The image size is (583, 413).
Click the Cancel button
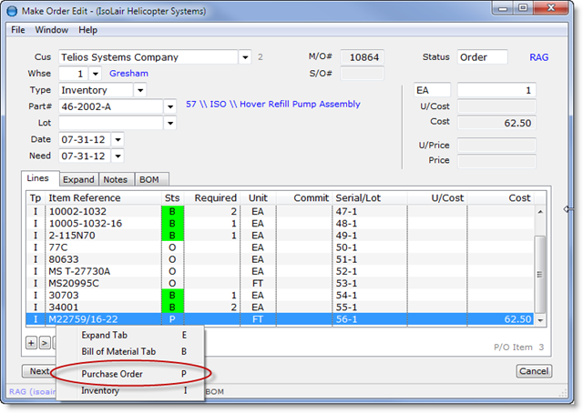(x=534, y=371)
